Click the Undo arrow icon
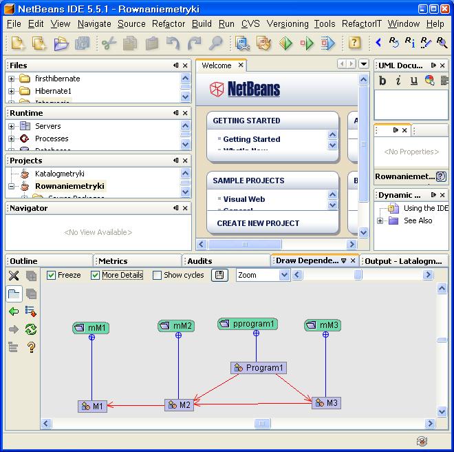Image resolution: width=454 pixels, height=452 pixels. (173, 43)
